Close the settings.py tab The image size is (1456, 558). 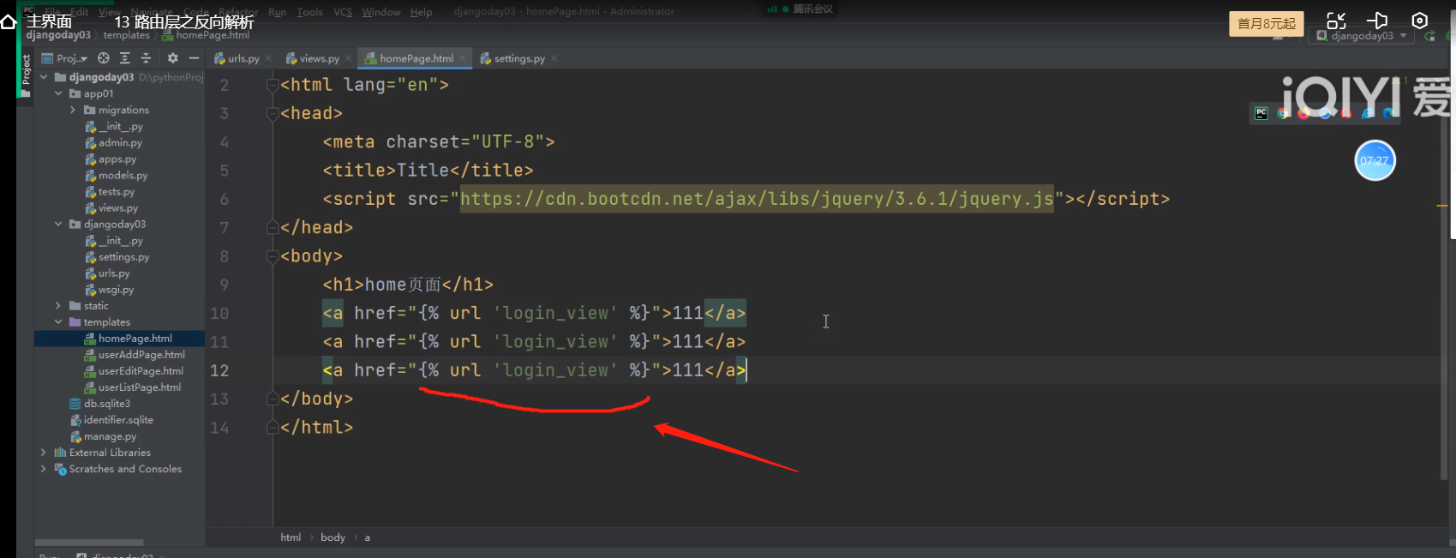(554, 58)
